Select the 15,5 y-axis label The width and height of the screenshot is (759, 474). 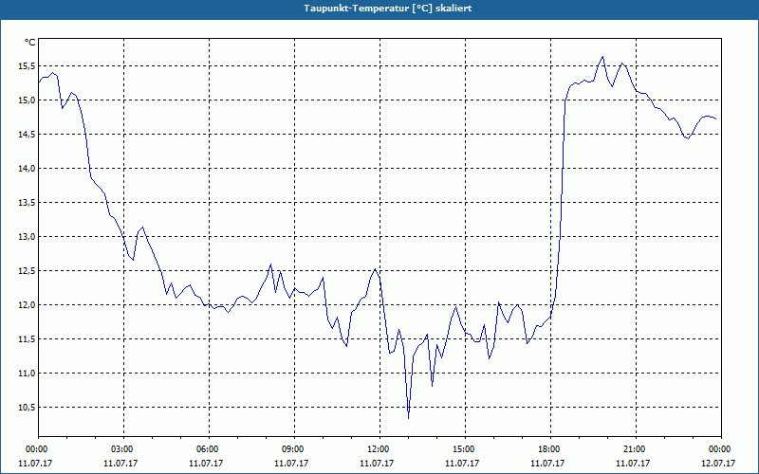pyautogui.click(x=27, y=65)
